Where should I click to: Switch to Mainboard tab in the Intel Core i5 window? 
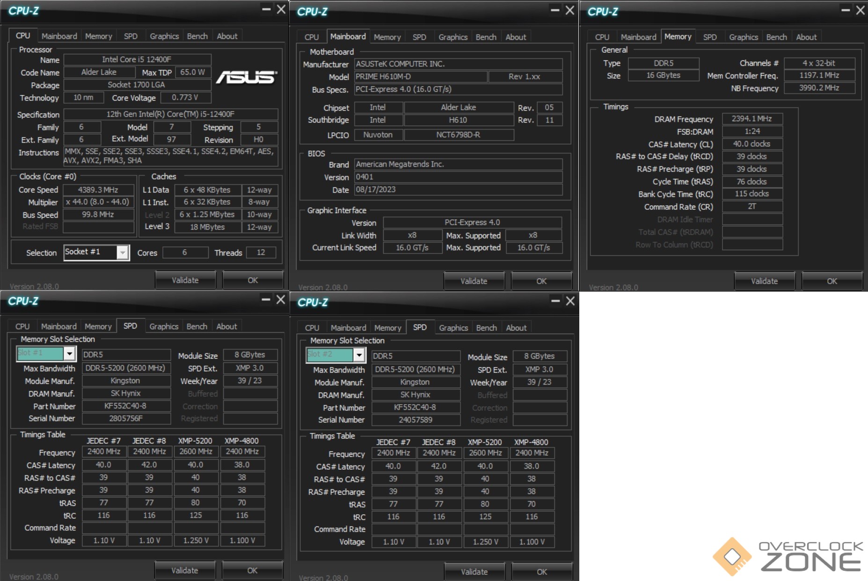click(59, 36)
